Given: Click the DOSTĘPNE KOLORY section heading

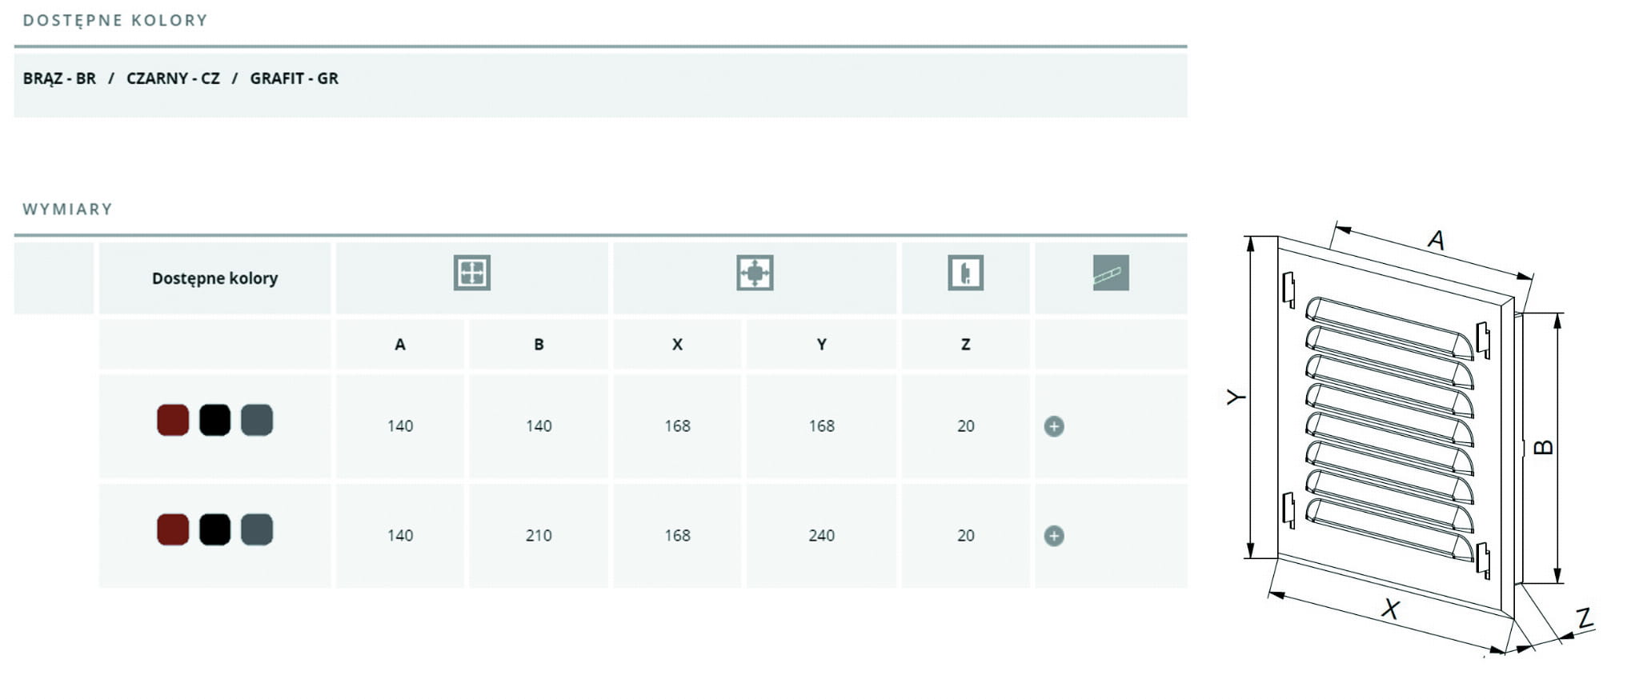Looking at the screenshot, I should [x=115, y=21].
